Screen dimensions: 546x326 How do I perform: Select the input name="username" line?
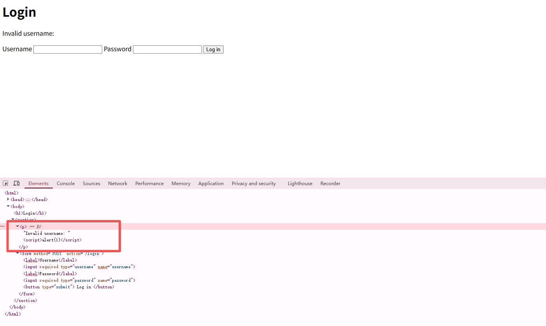click(x=79, y=267)
